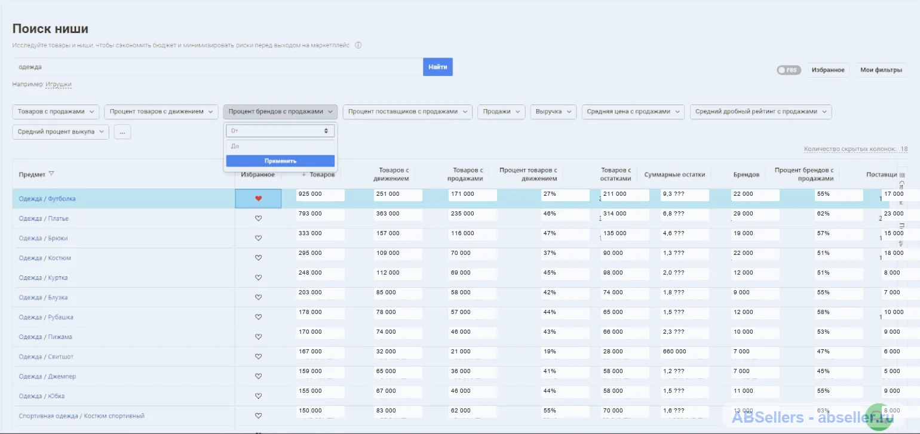Open the Средний дробный рейтинг с продажами filter
Image resolution: width=920 pixels, height=434 pixels.
pos(760,112)
